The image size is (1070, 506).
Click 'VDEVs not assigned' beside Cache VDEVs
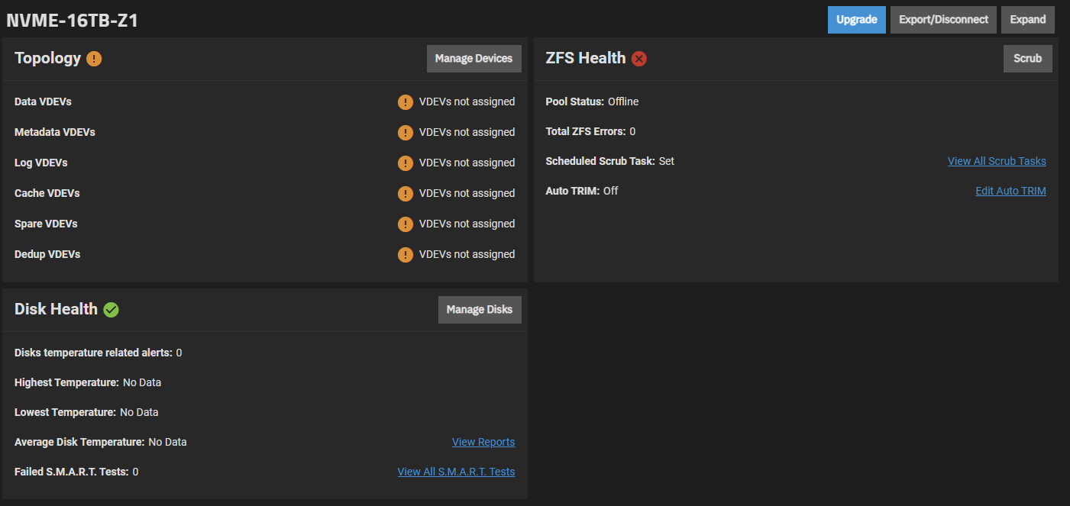click(x=467, y=193)
